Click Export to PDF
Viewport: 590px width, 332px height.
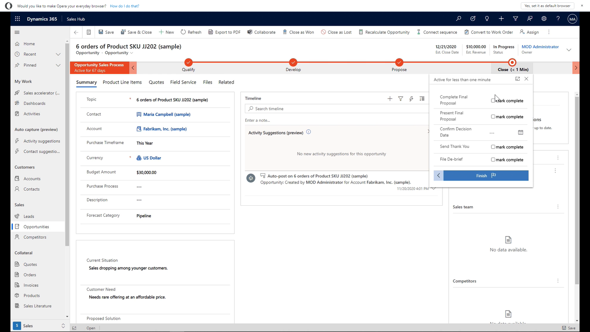(224, 32)
